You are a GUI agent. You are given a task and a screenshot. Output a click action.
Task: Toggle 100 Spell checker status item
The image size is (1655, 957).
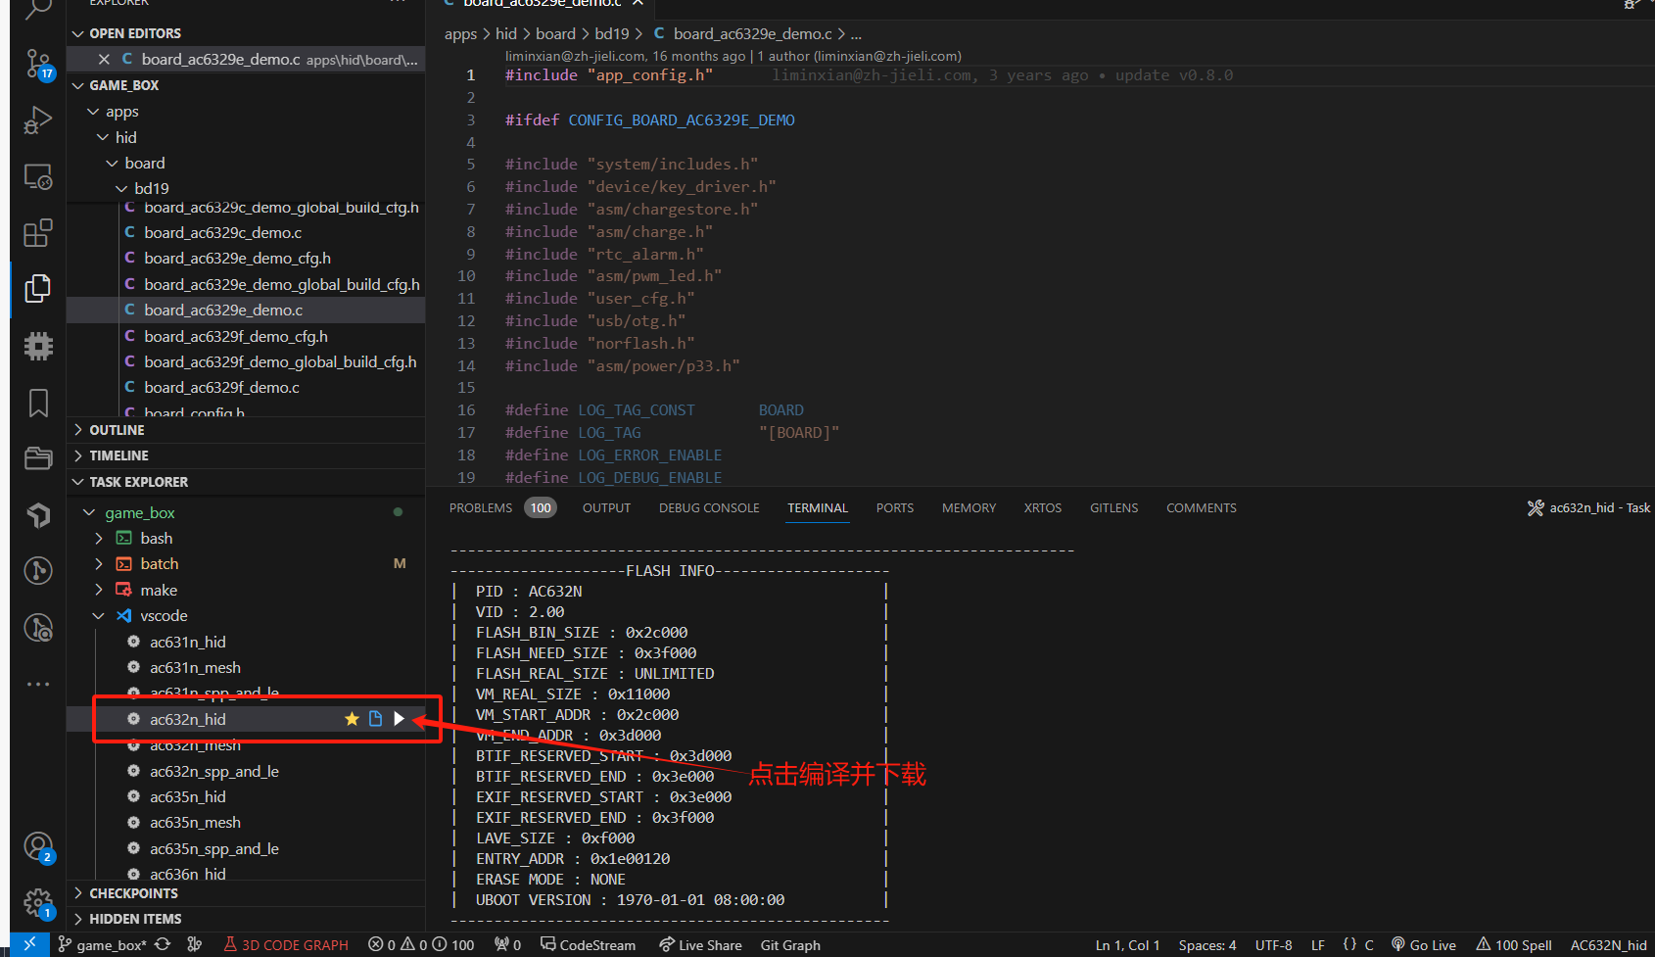(x=1514, y=945)
